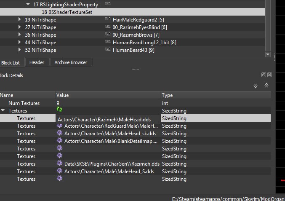
Task: Open the Archive Browser tab
Action: point(71,62)
